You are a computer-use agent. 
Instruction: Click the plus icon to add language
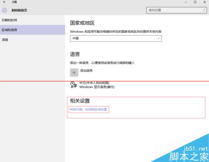coord(74,72)
